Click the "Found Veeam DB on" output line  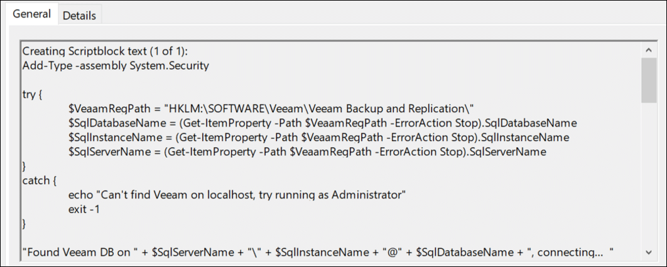[317, 252]
